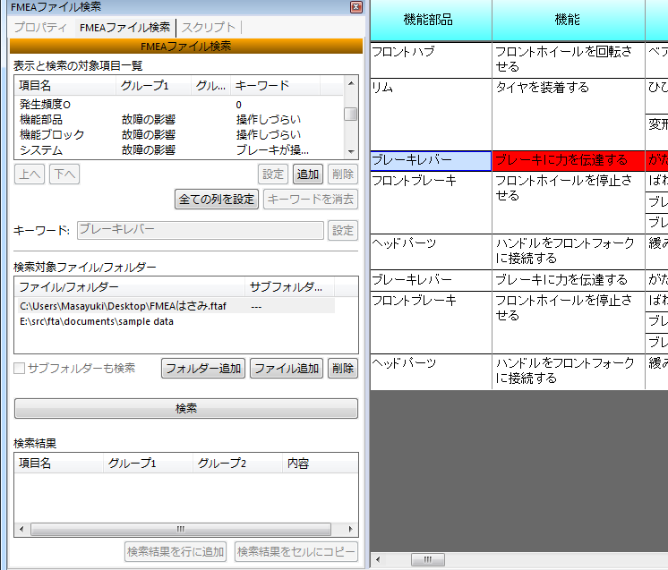Select the 発生頻度O row
668x570 pixels.
pos(179,105)
